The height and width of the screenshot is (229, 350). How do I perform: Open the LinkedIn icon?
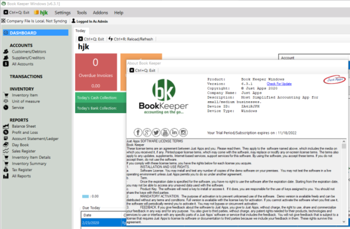174,133
